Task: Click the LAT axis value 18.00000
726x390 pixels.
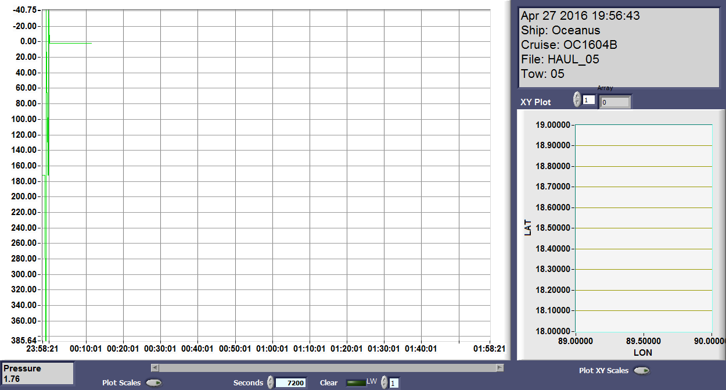Action: click(552, 331)
